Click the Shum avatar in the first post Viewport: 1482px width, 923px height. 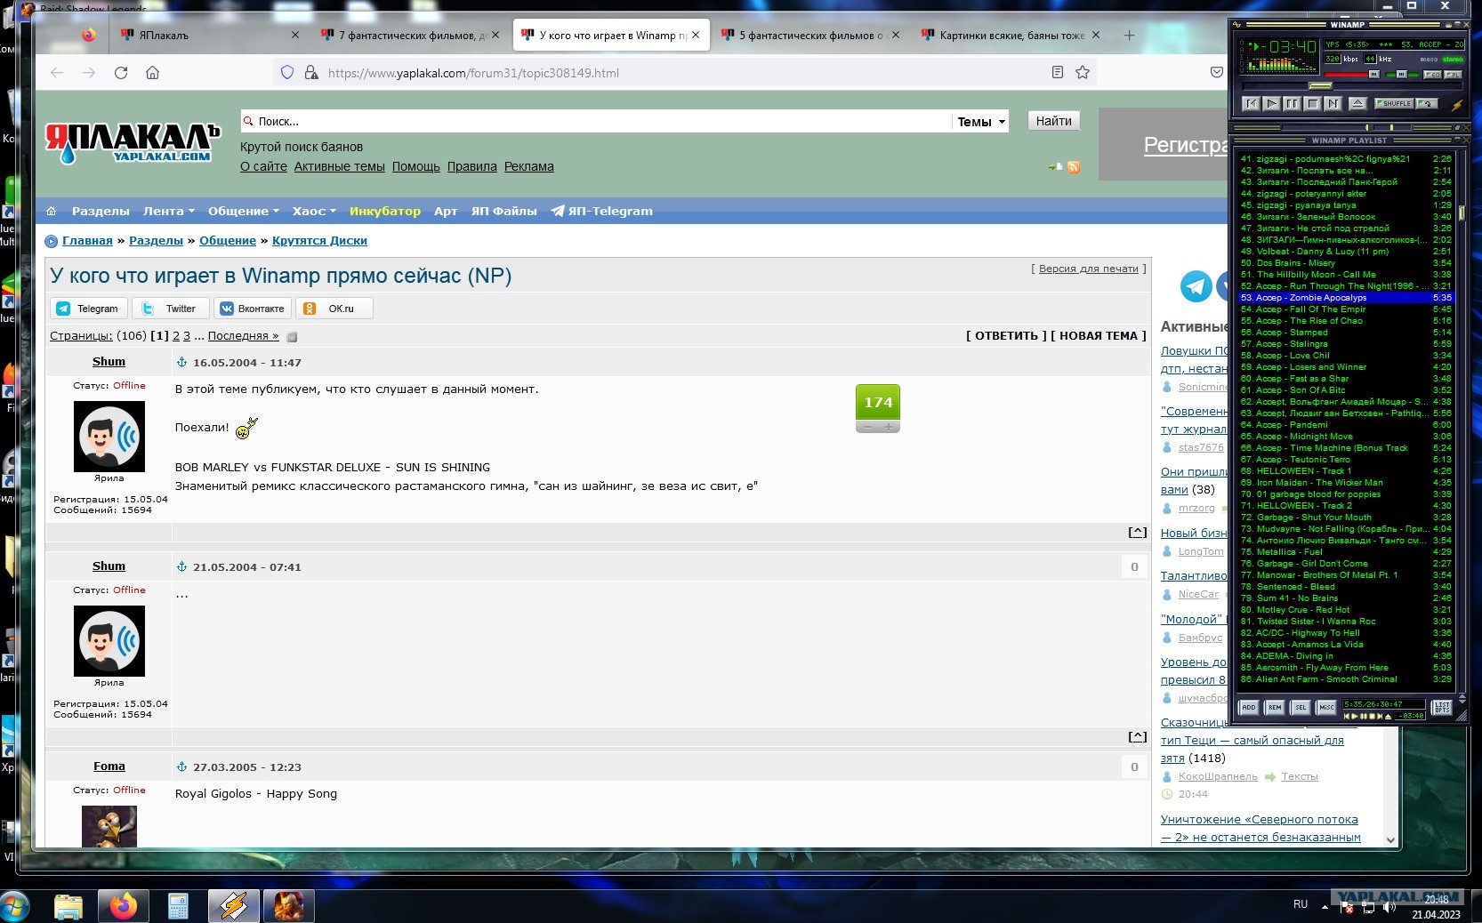pos(109,437)
